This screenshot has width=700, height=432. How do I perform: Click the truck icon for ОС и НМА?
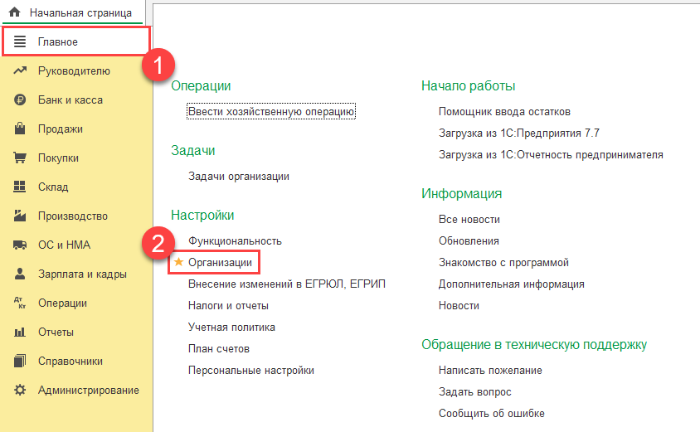point(20,245)
